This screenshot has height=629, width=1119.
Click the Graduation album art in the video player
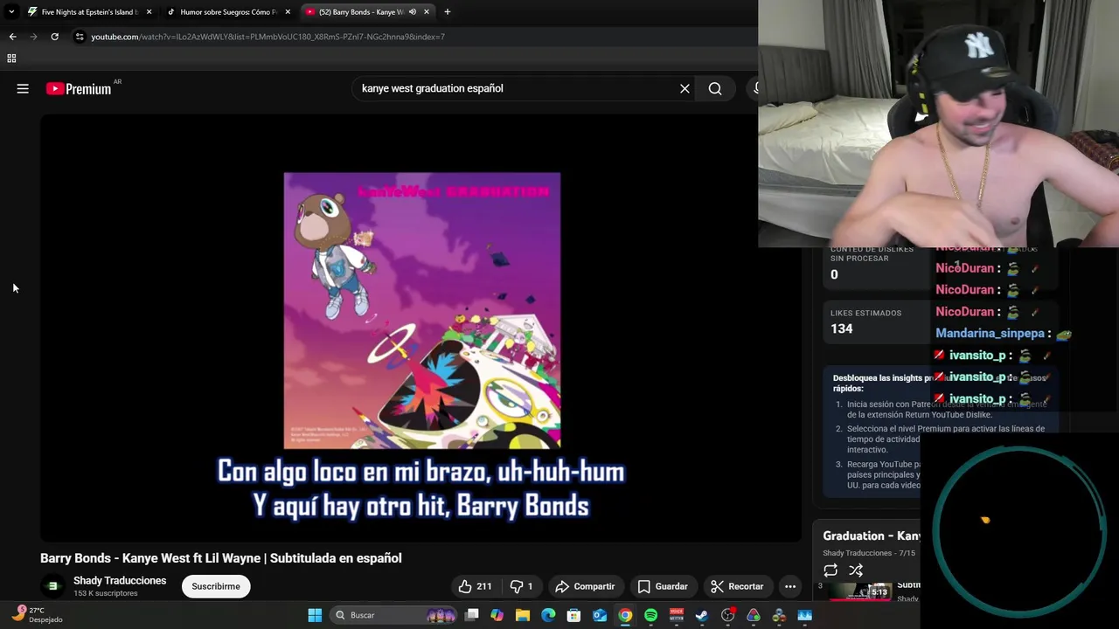tap(422, 310)
